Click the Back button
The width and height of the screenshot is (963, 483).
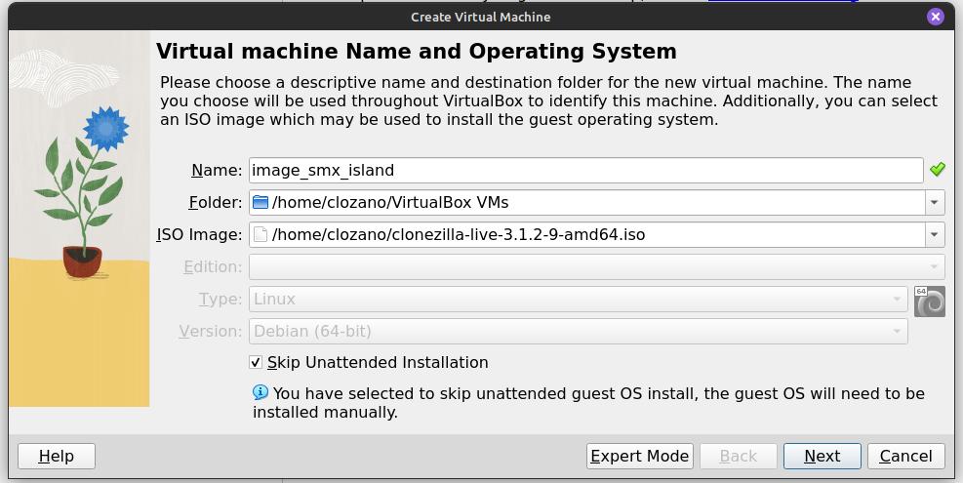tap(739, 456)
